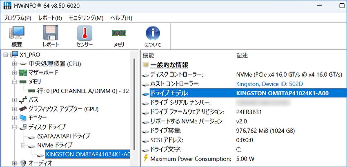Expand the オーディオ tree node
The width and height of the screenshot is (347, 167).
(x=14, y=163)
